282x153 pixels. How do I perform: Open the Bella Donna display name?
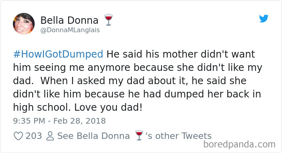[x=69, y=20]
